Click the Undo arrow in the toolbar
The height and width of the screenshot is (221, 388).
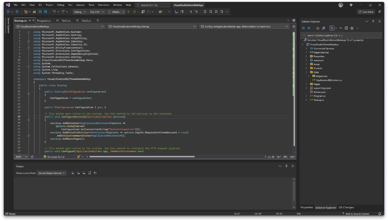point(54,12)
